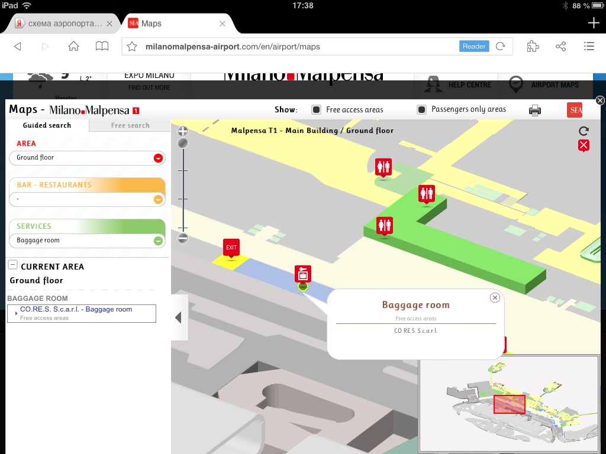Screen dimensions: 606x454
Task: Select the Maps browser tab
Action: tap(151, 24)
